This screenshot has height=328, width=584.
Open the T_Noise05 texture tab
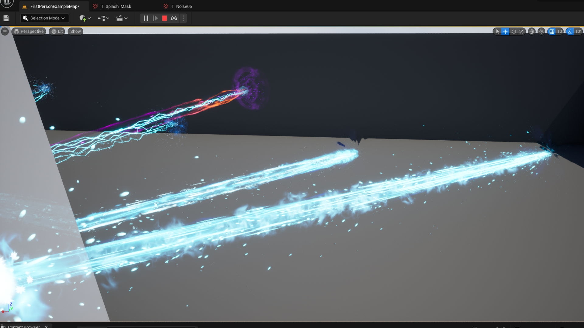(x=182, y=6)
